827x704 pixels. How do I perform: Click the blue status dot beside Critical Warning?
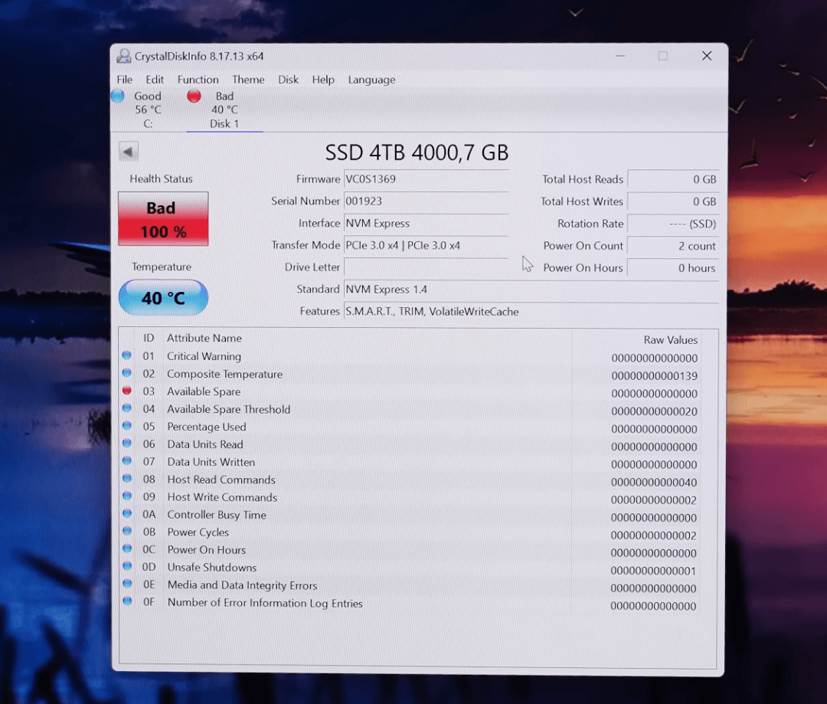click(x=127, y=355)
